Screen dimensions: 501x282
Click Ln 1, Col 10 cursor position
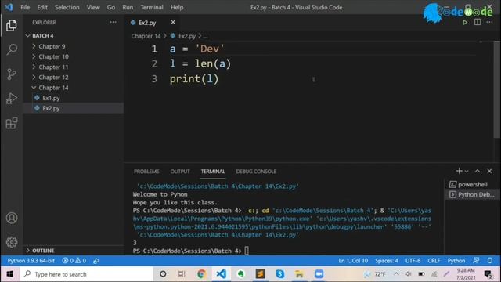pyautogui.click(x=353, y=261)
